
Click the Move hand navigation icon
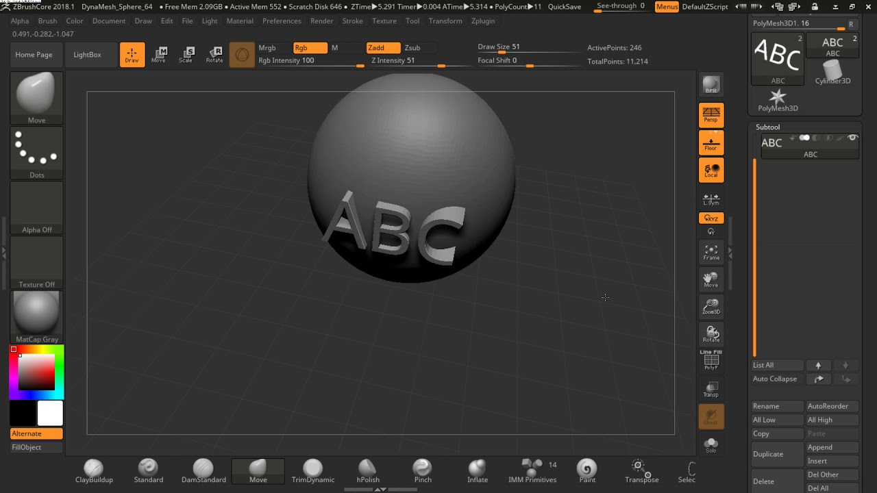(x=711, y=280)
